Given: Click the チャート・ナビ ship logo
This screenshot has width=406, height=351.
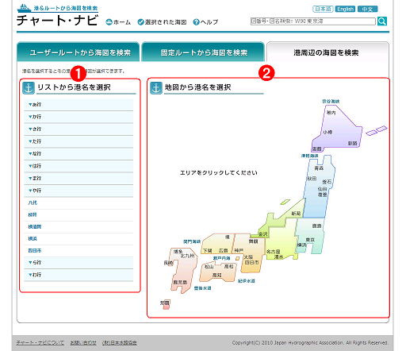Looking at the screenshot, I should (x=57, y=15).
